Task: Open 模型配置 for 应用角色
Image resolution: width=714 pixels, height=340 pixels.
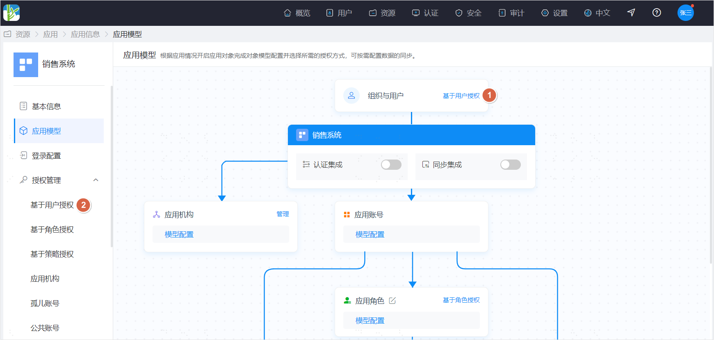Action: click(370, 321)
